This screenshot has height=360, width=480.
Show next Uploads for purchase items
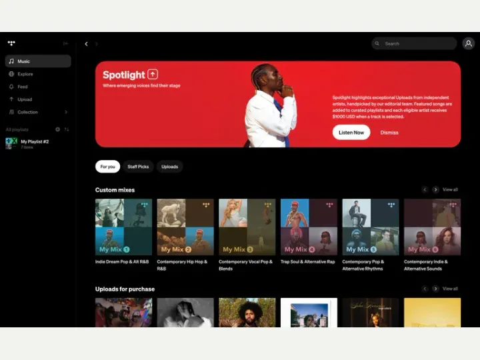tap(435, 289)
